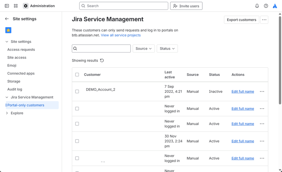The height and width of the screenshot is (172, 282).
Task: Click the Atlassian logo icon
Action: 275,6
